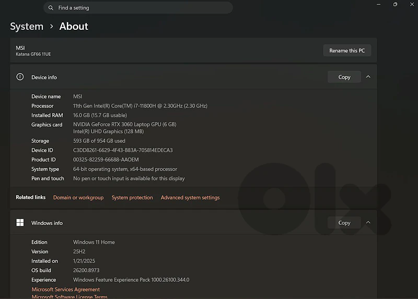Click the Device name label
Viewport: 418px width, 299px height.
click(46, 97)
